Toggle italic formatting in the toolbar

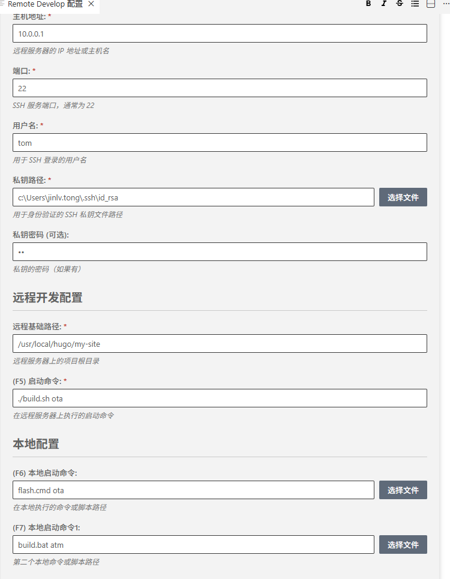coord(384,4)
